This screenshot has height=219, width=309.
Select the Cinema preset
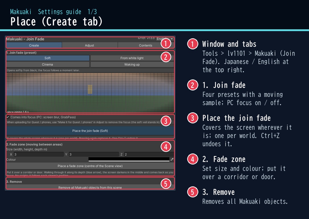click(x=48, y=64)
